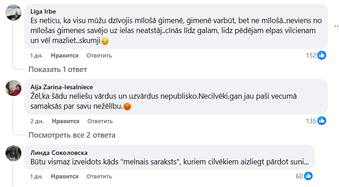Click like reaction icon with 60 count
Image resolution: width=339 pixels, height=187 pixels.
point(308,176)
